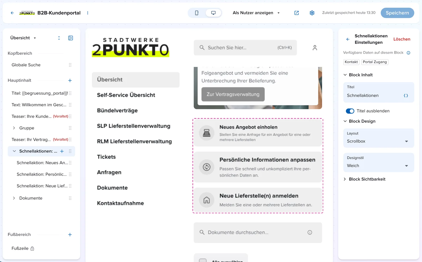Grab the drag handle for Globale Suche
This screenshot has height=262, width=422.
point(70,65)
